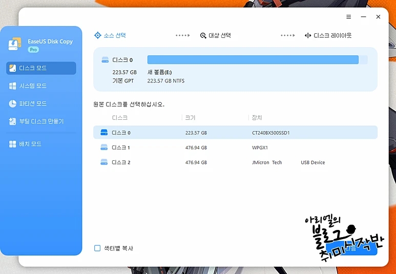Click the 223.57 GB size in the 디스크 0 row
The height and width of the screenshot is (274, 396).
pyautogui.click(x=196, y=133)
